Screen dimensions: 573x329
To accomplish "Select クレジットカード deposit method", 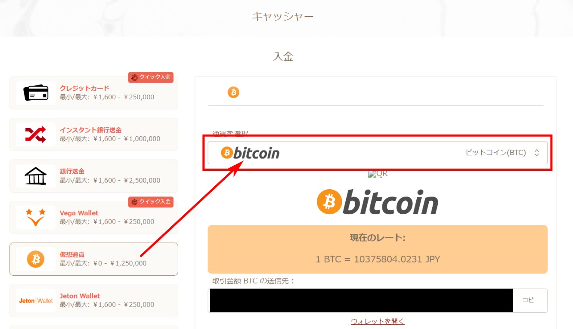I will pos(93,93).
